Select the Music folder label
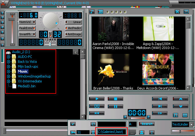 tap(23, 71)
